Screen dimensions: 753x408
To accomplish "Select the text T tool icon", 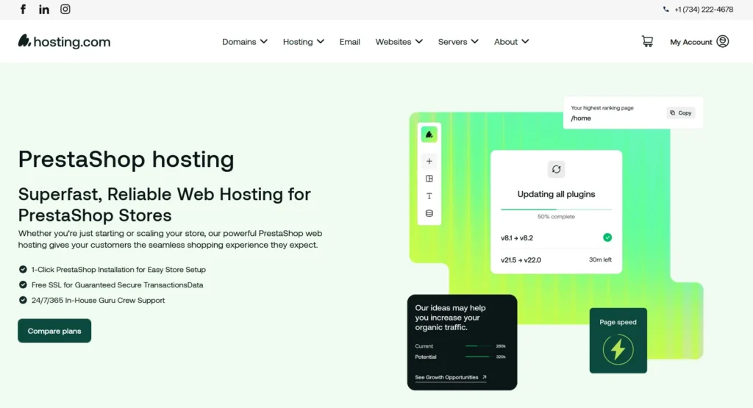I will click(x=429, y=196).
